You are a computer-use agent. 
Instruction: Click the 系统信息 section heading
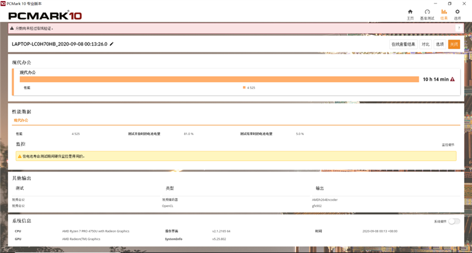click(21, 221)
